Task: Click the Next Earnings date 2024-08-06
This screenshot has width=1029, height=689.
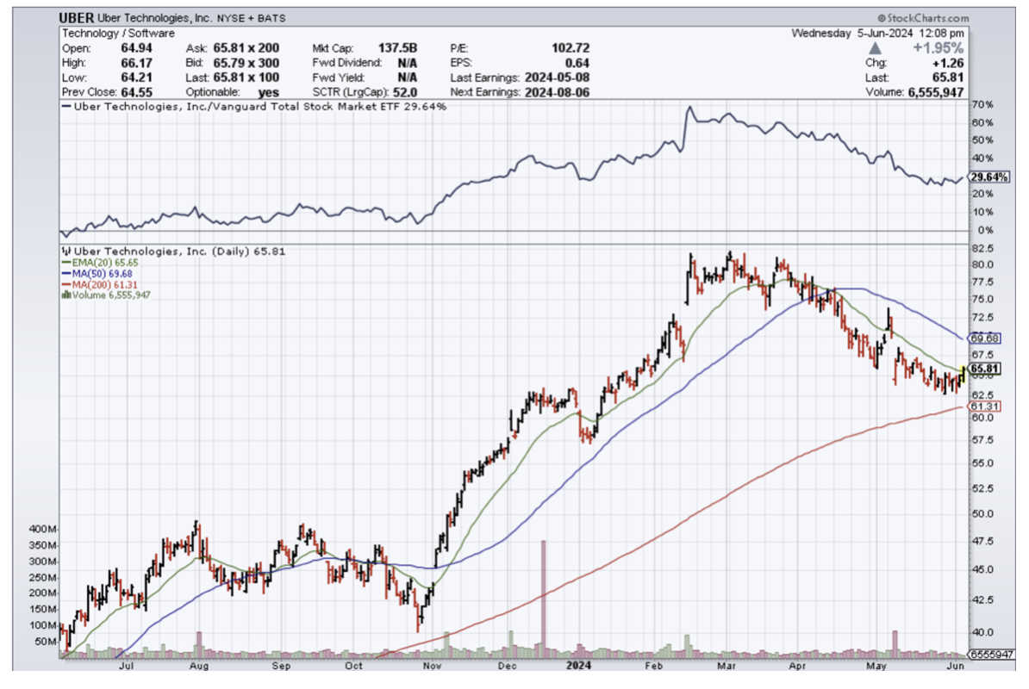Action: point(557,91)
